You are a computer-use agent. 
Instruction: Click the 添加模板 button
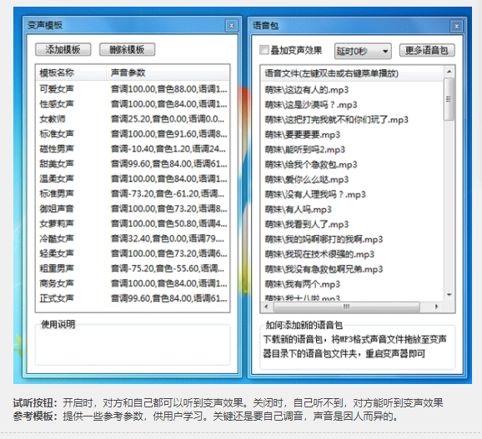[x=63, y=49]
